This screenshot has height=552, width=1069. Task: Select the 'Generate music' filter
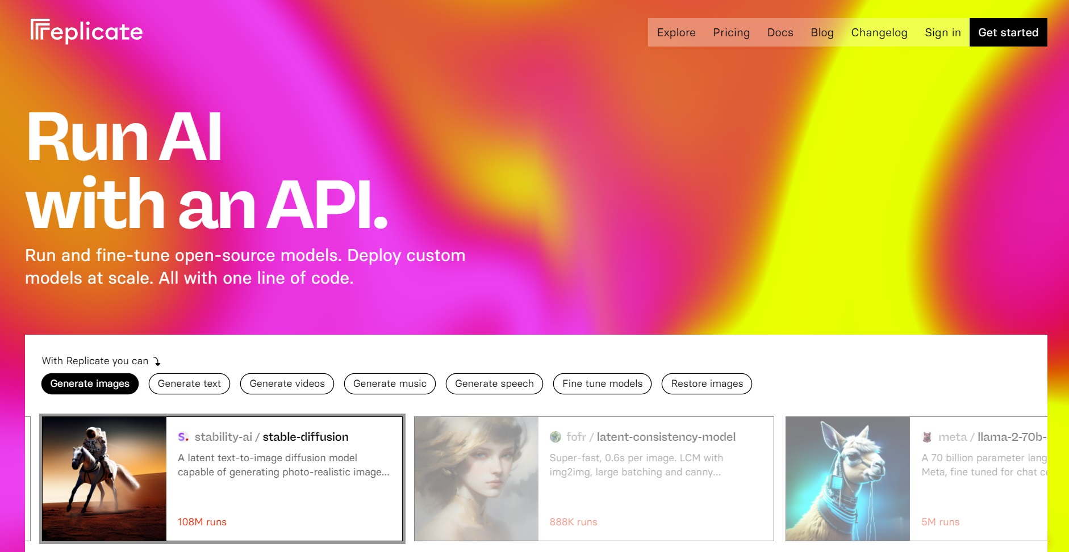[x=389, y=384]
